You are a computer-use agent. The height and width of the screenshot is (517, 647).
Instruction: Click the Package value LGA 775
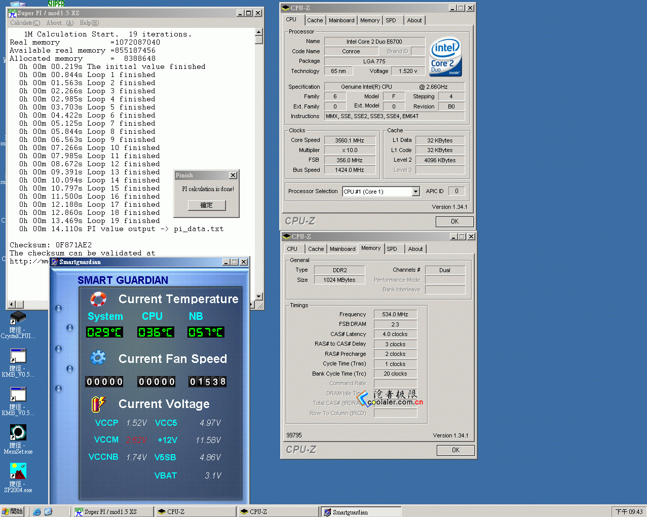pos(374,61)
